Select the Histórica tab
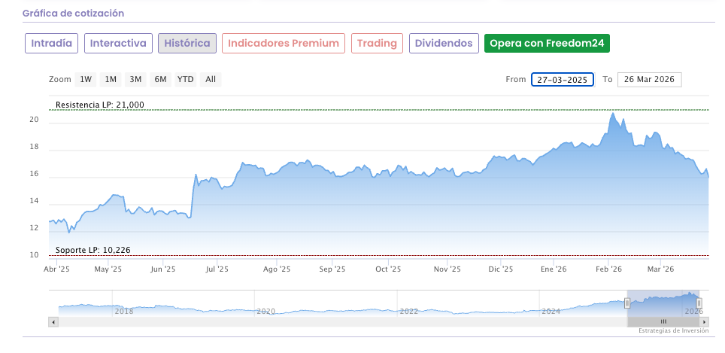Viewport: 725px width, 353px height. pyautogui.click(x=187, y=44)
